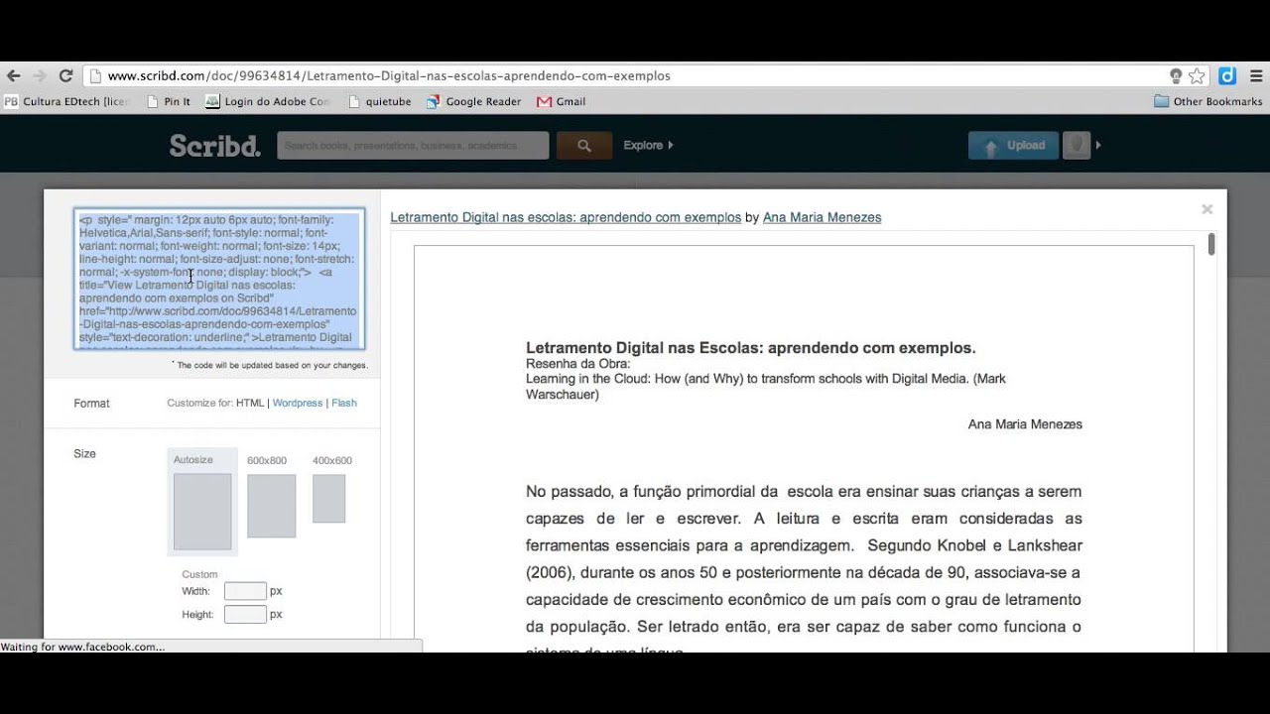Open Ana Maria Menezes author link
This screenshot has width=1270, height=714.
click(x=822, y=217)
